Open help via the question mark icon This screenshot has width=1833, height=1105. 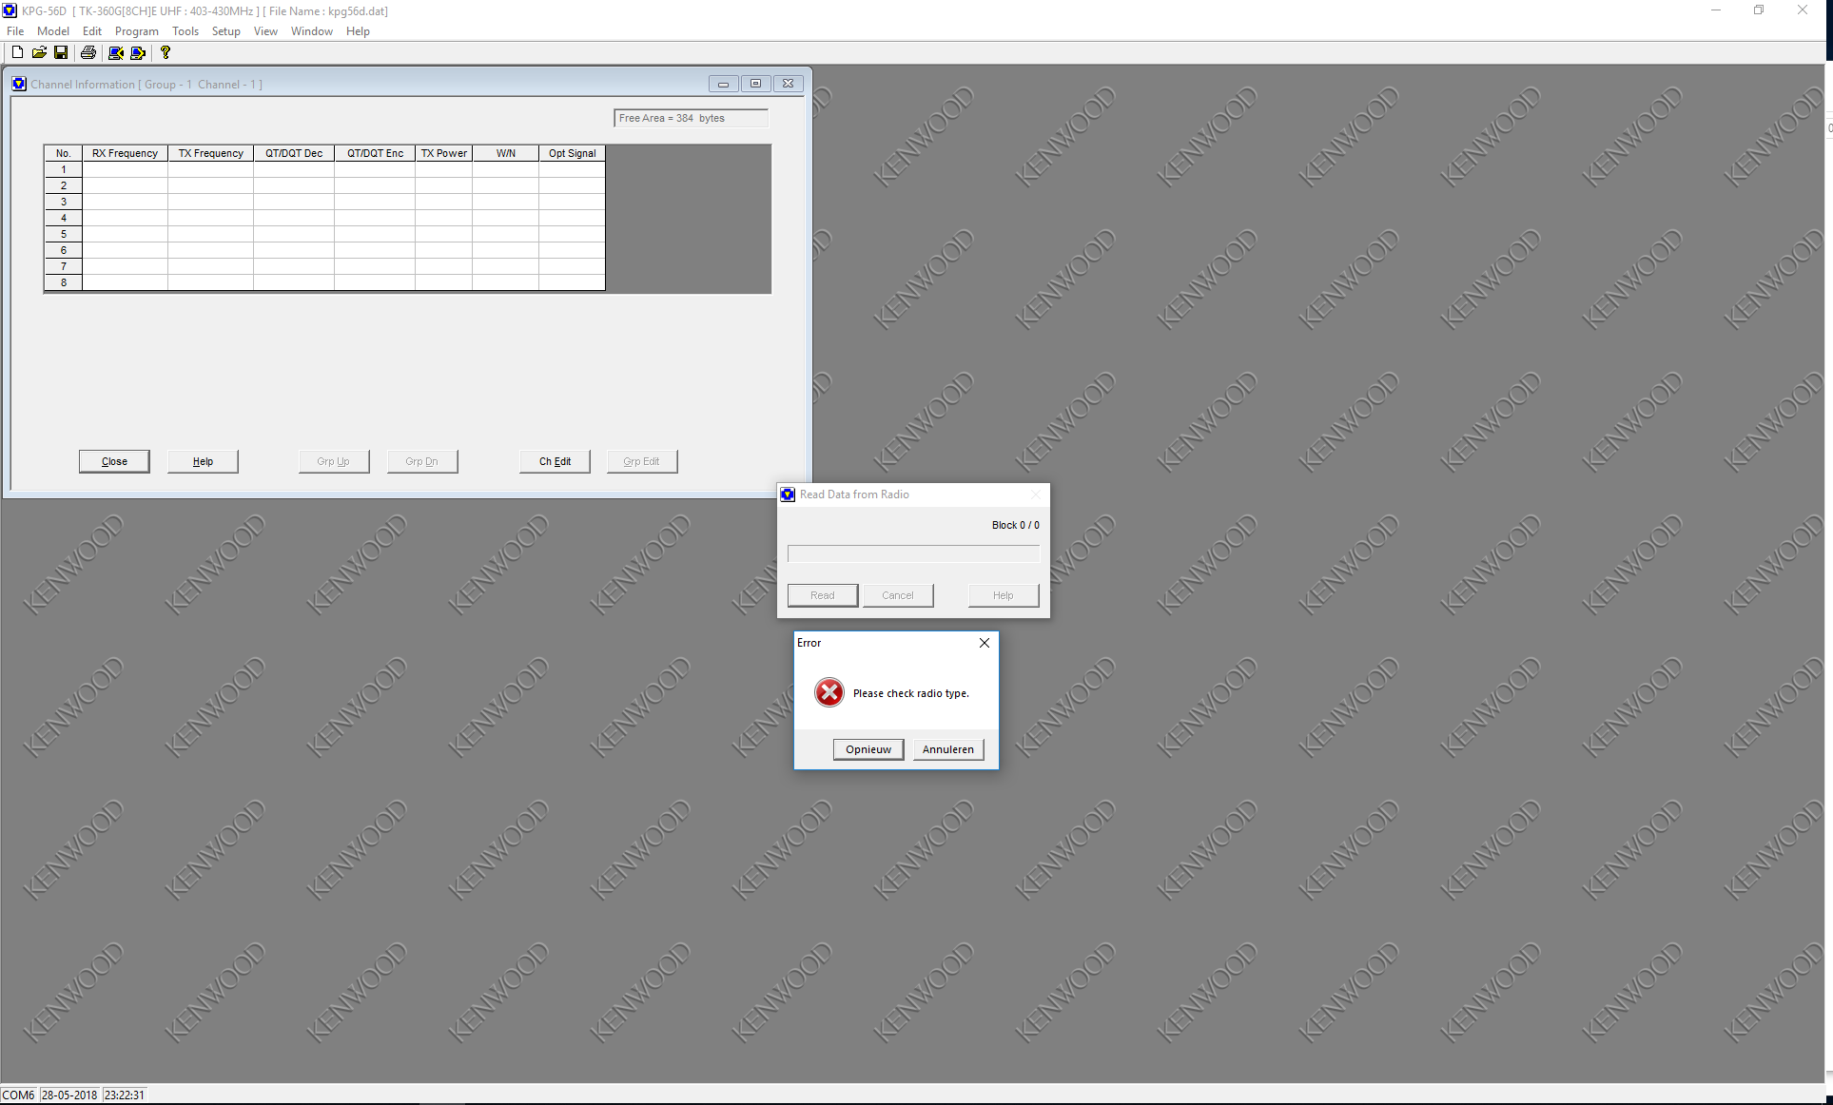(x=166, y=52)
